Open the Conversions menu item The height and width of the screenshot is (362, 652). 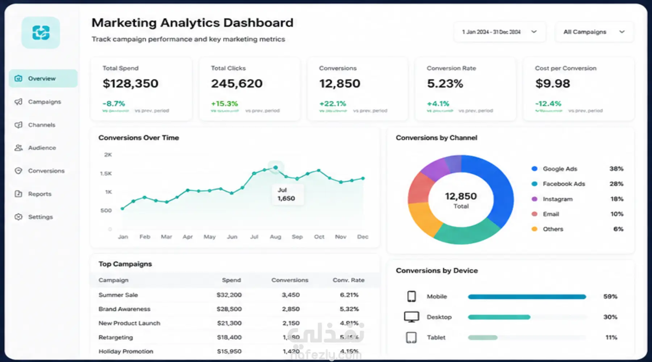point(43,171)
